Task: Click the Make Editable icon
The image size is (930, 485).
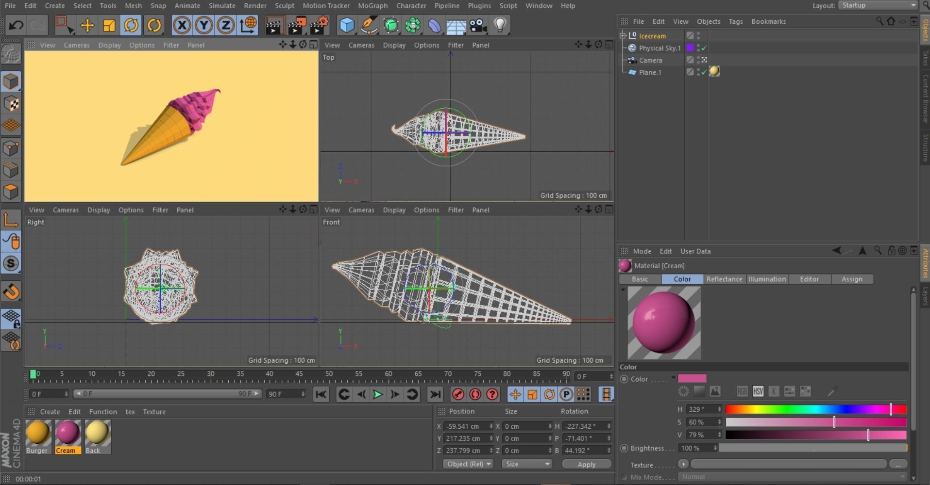Action: tap(11, 53)
